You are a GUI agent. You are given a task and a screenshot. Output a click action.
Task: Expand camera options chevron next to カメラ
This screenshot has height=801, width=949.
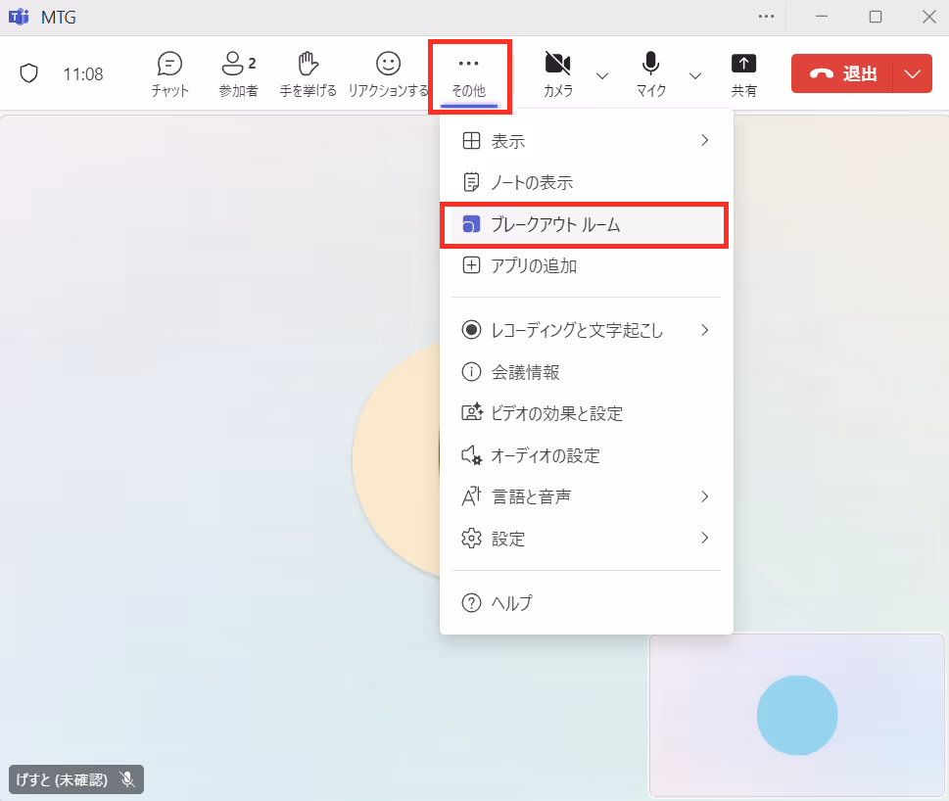[x=602, y=75]
